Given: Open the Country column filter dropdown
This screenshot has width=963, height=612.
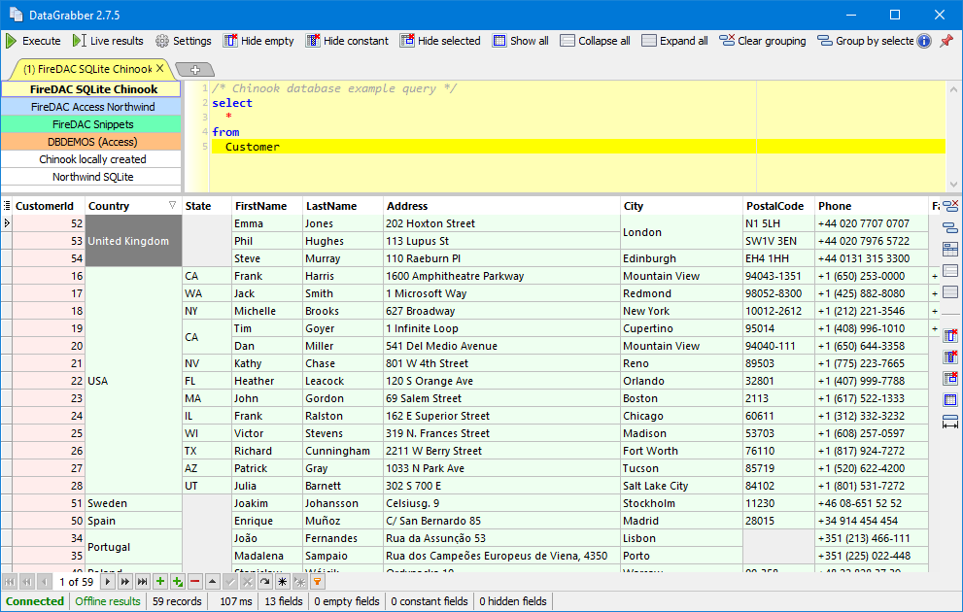Looking at the screenshot, I should tap(173, 206).
